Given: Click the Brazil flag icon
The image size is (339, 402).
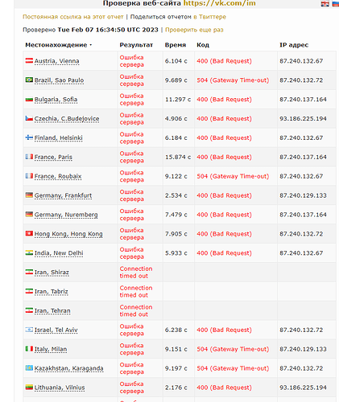Looking at the screenshot, I should pyautogui.click(x=29, y=80).
